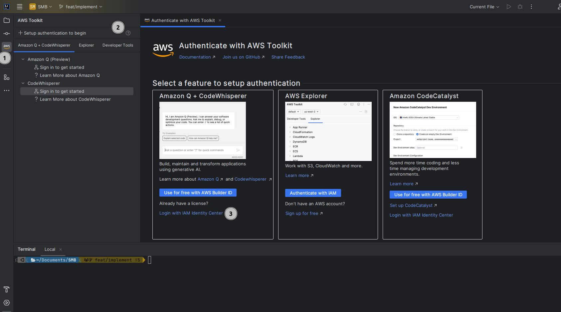Open the Current File run configuration dropdown
This screenshot has width=561, height=312.
484,6
